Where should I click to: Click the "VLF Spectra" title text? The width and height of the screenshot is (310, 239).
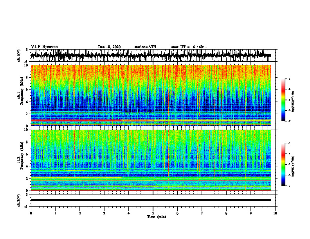[x=44, y=47]
